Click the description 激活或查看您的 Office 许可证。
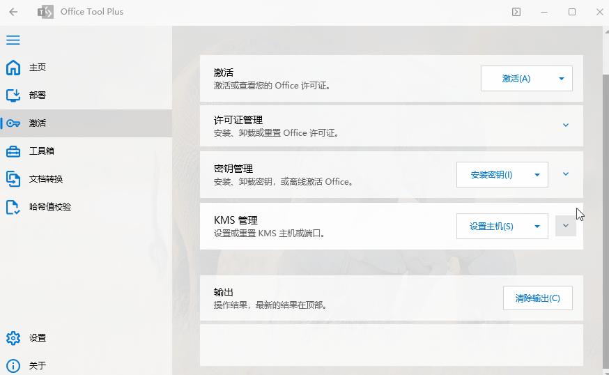 click(272, 86)
